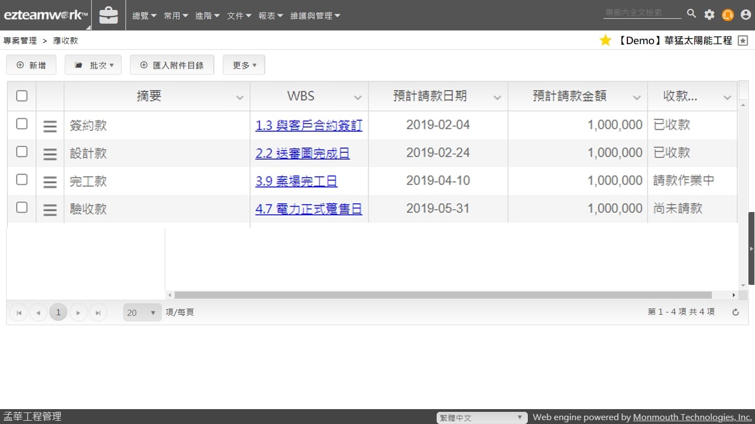Tick the checkbox for 設計款 row
Screen dimensions: 755x424
(22, 152)
